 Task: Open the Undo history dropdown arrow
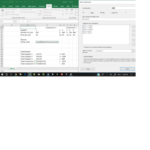coord(18,2)
